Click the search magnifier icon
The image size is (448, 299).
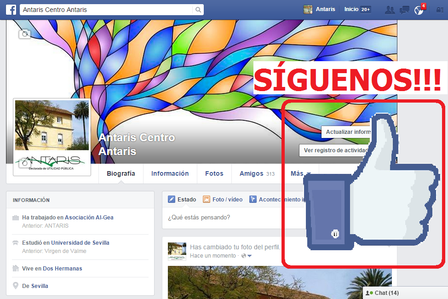click(198, 10)
